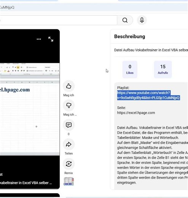Open the highlighted YouTube playlist link
This screenshot has width=188, height=198.
click(x=148, y=95)
